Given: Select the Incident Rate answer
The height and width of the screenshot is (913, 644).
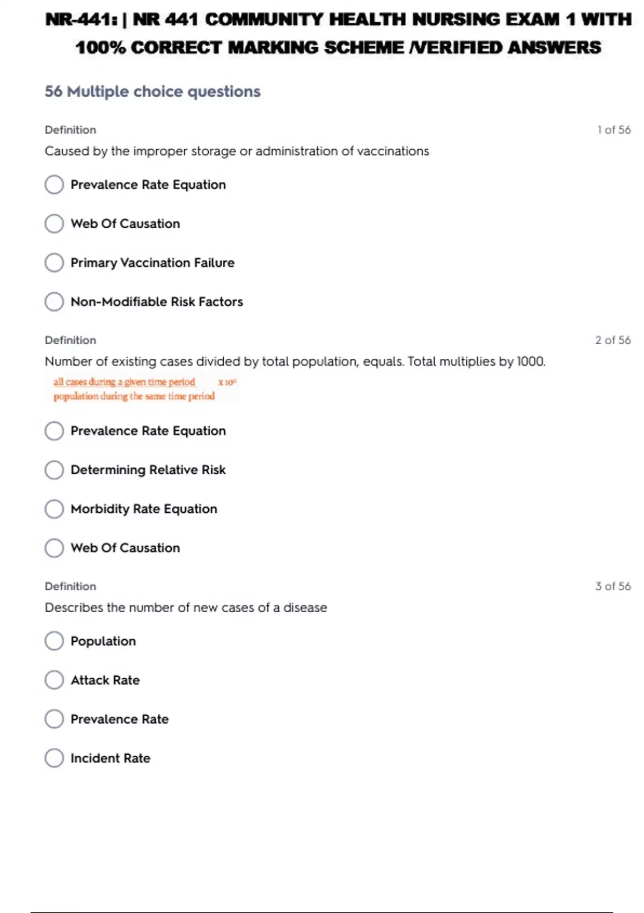Looking at the screenshot, I should point(54,758).
